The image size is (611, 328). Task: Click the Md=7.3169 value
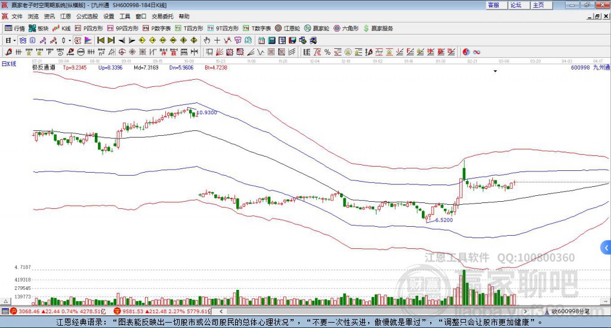146,68
